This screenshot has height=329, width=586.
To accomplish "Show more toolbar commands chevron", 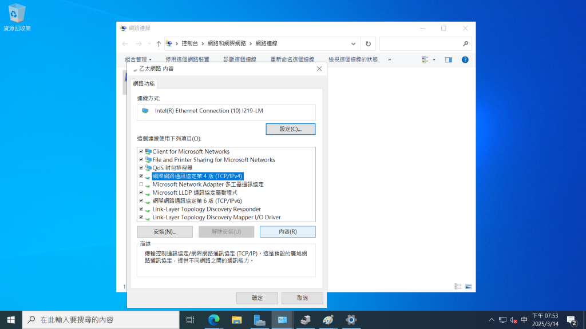I will point(390,59).
